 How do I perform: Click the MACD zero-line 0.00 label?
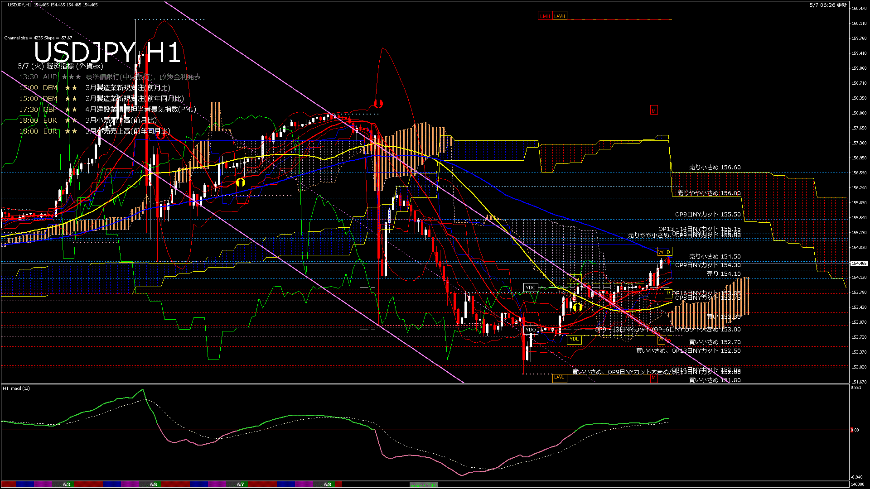coord(854,430)
